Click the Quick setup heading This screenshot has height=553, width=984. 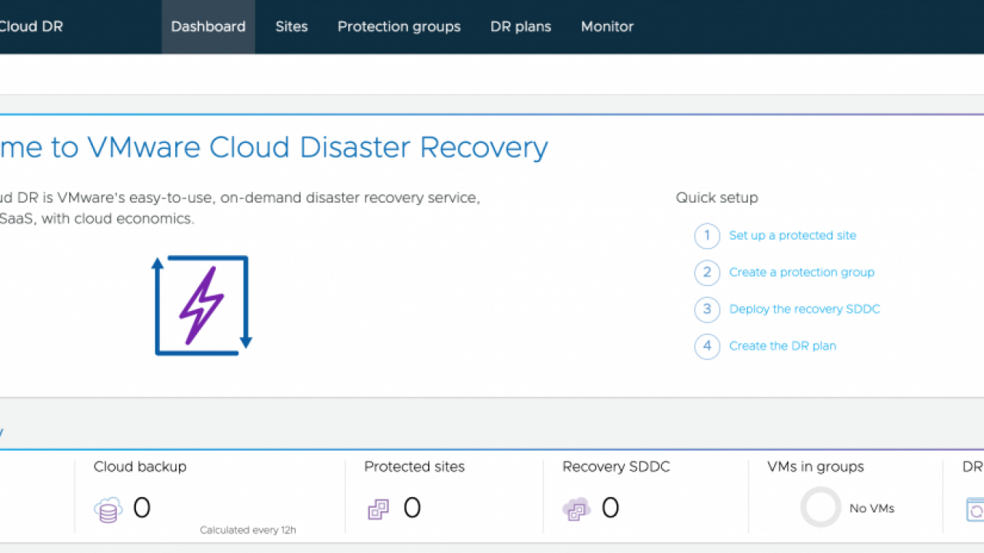point(717,198)
